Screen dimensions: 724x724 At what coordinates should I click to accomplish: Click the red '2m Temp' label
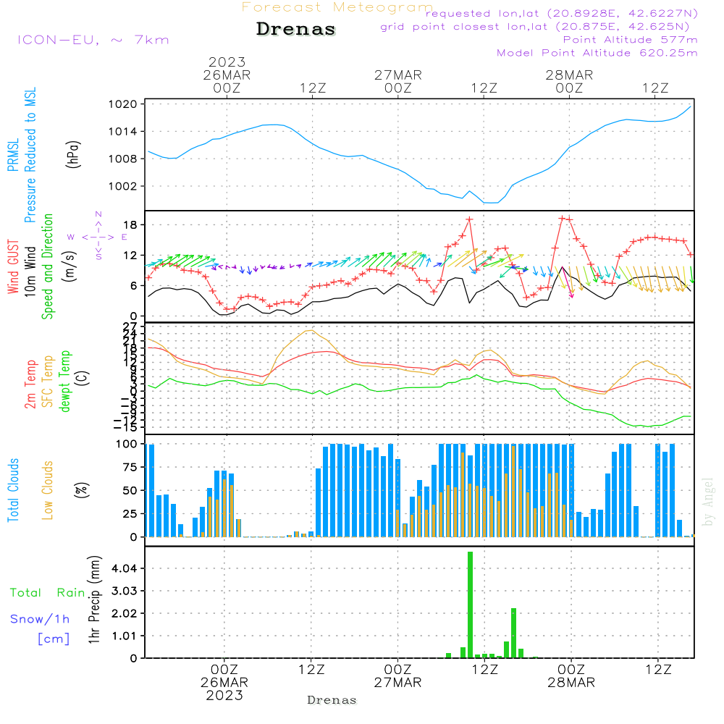pos(30,384)
